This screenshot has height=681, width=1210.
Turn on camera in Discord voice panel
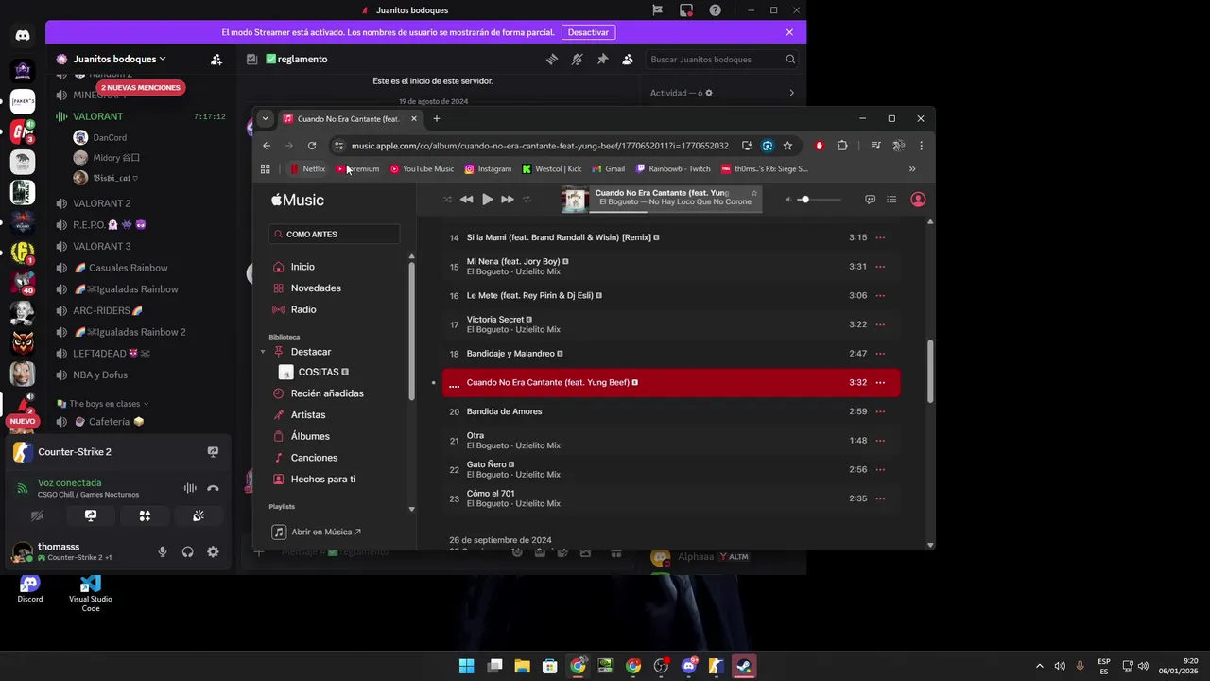tap(37, 516)
